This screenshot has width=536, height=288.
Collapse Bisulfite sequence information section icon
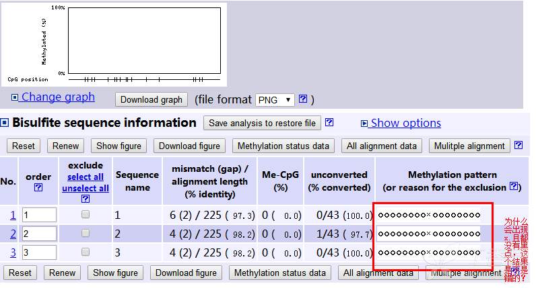point(5,123)
